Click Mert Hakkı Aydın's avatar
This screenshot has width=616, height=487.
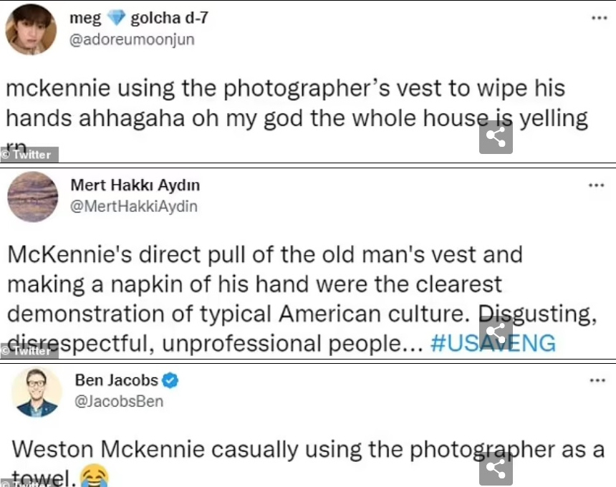coord(32,196)
